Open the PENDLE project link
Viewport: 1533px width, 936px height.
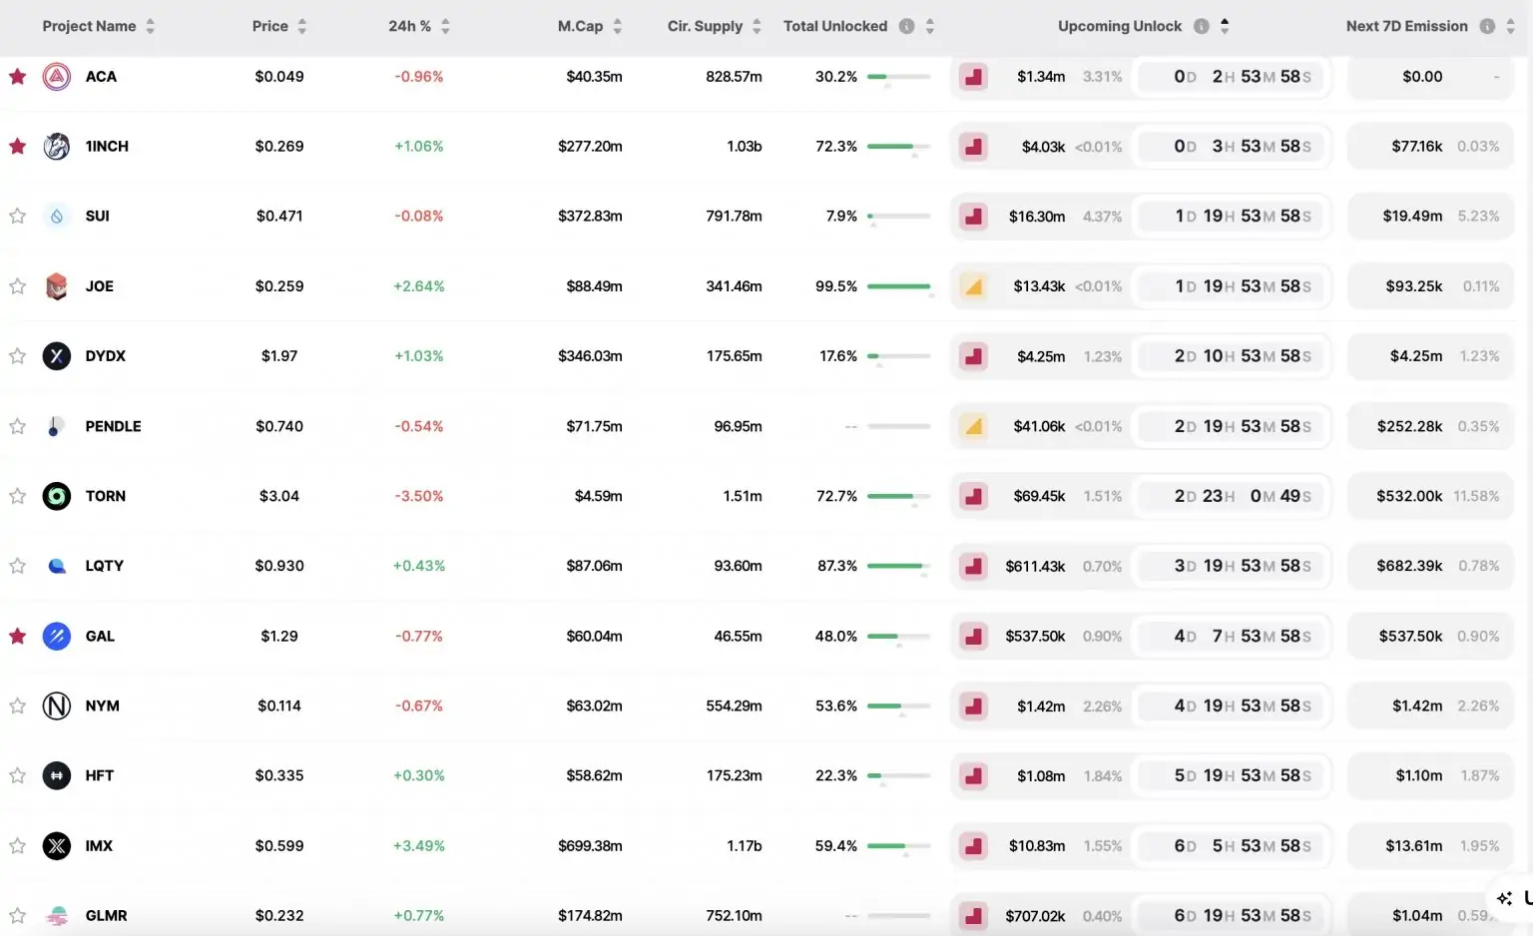[x=113, y=426]
